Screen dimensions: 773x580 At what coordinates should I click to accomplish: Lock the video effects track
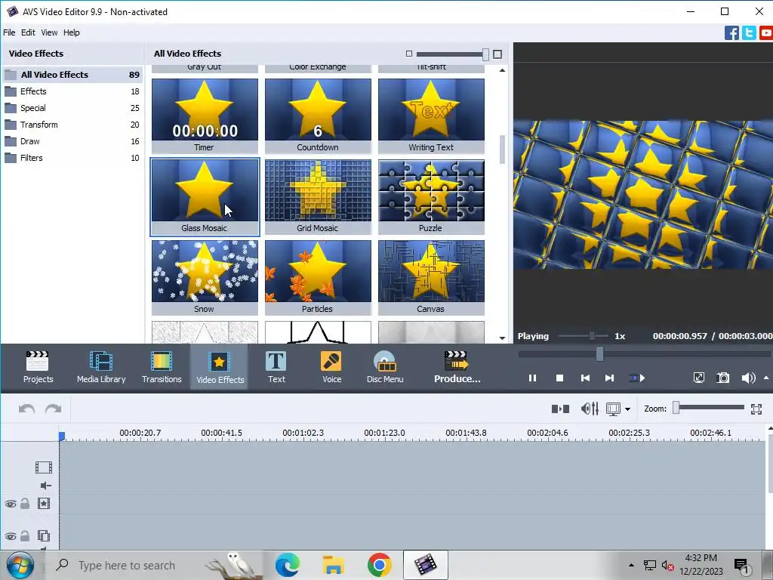(25, 503)
